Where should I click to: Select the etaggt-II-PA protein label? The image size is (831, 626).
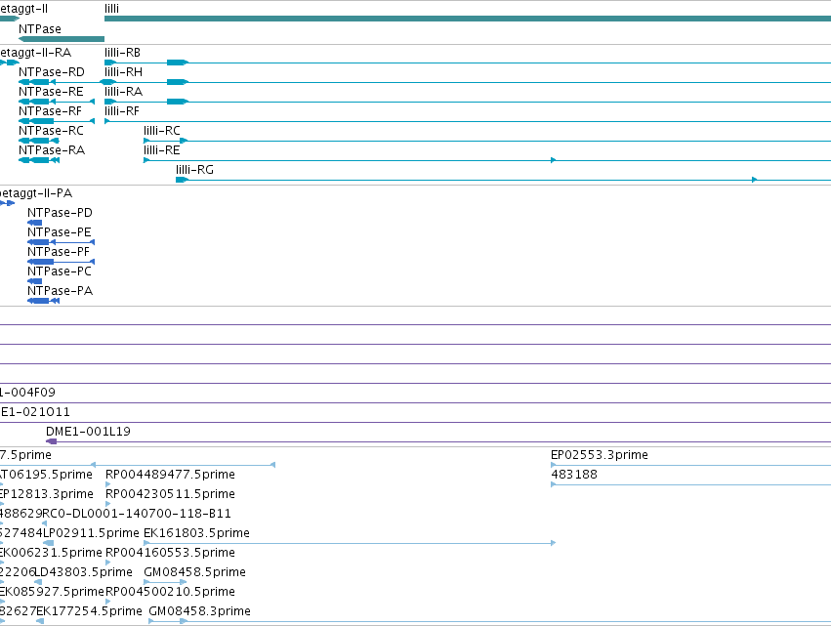pyautogui.click(x=36, y=193)
